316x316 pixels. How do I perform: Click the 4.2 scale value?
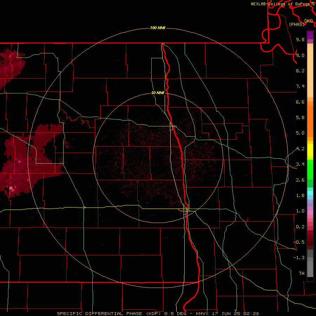tap(300, 149)
